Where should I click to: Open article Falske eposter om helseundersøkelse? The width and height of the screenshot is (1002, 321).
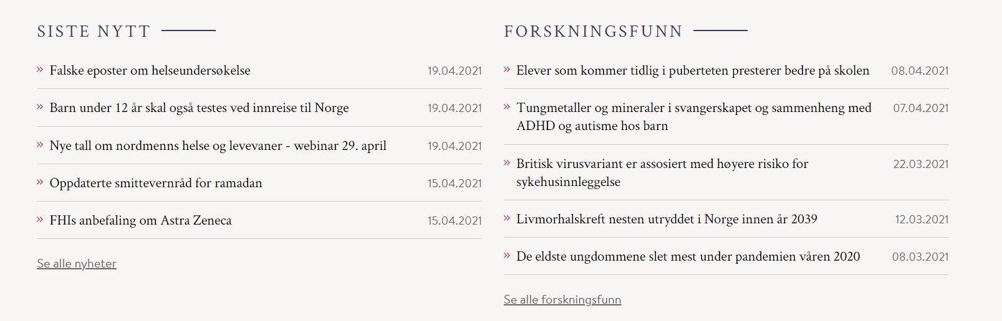coord(150,71)
